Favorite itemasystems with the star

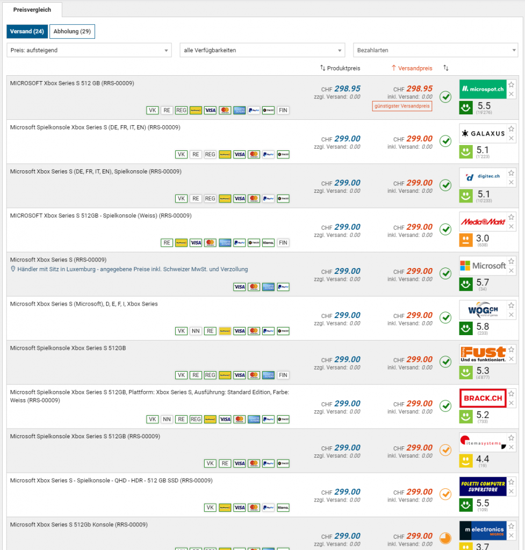pyautogui.click(x=512, y=438)
